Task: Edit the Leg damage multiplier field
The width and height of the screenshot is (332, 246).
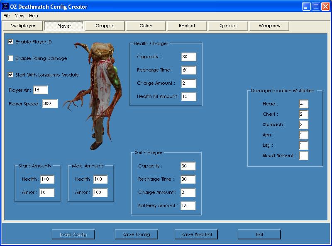Action: coord(303,146)
